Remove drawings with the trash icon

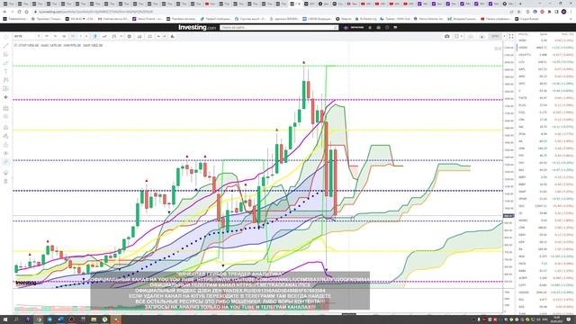click(5, 181)
